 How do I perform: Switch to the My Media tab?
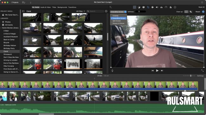pos(36,7)
